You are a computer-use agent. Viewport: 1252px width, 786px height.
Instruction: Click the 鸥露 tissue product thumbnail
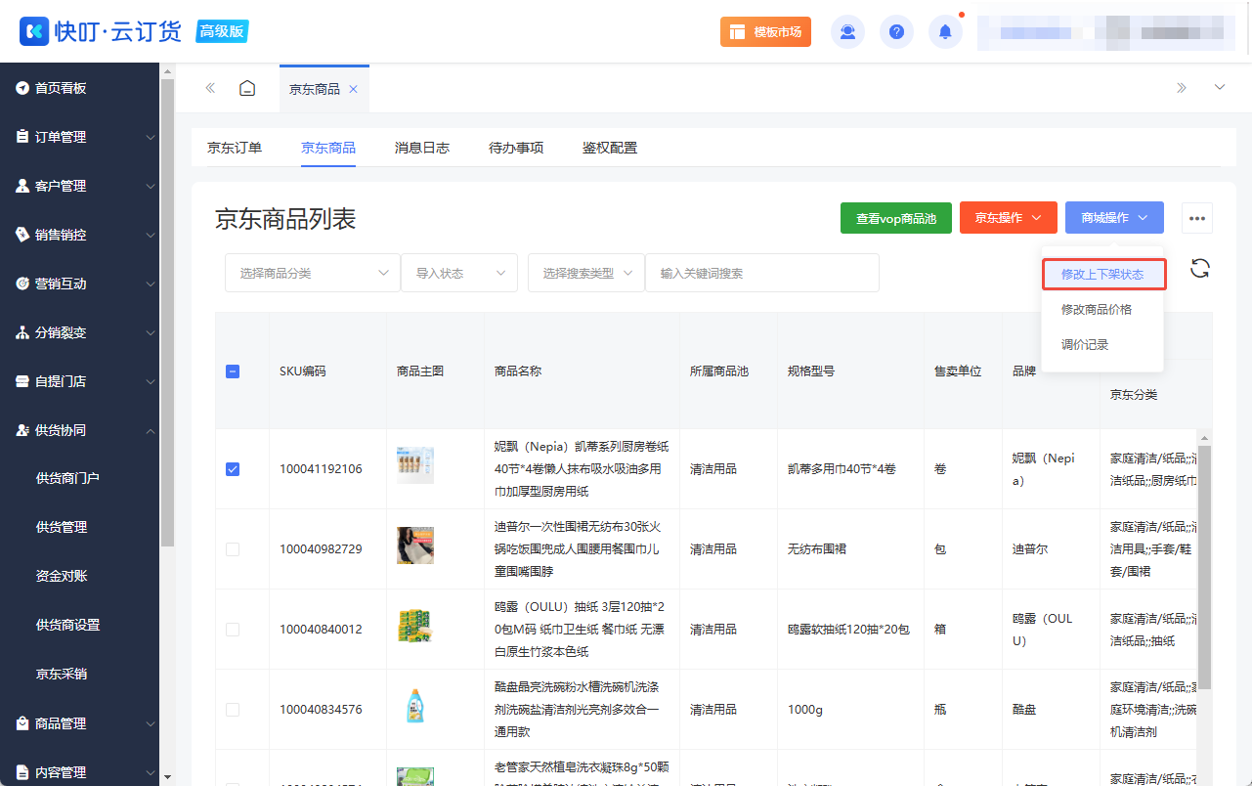coord(415,626)
